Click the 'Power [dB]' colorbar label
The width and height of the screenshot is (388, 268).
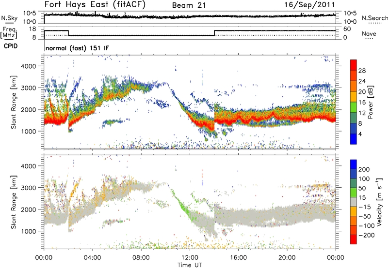(370, 102)
